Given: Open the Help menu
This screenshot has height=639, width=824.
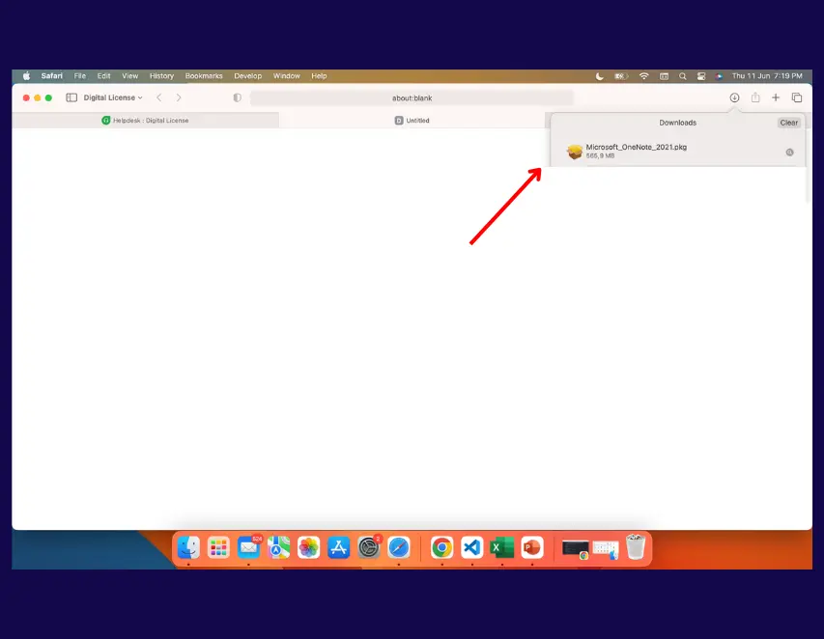Looking at the screenshot, I should pyautogui.click(x=319, y=76).
